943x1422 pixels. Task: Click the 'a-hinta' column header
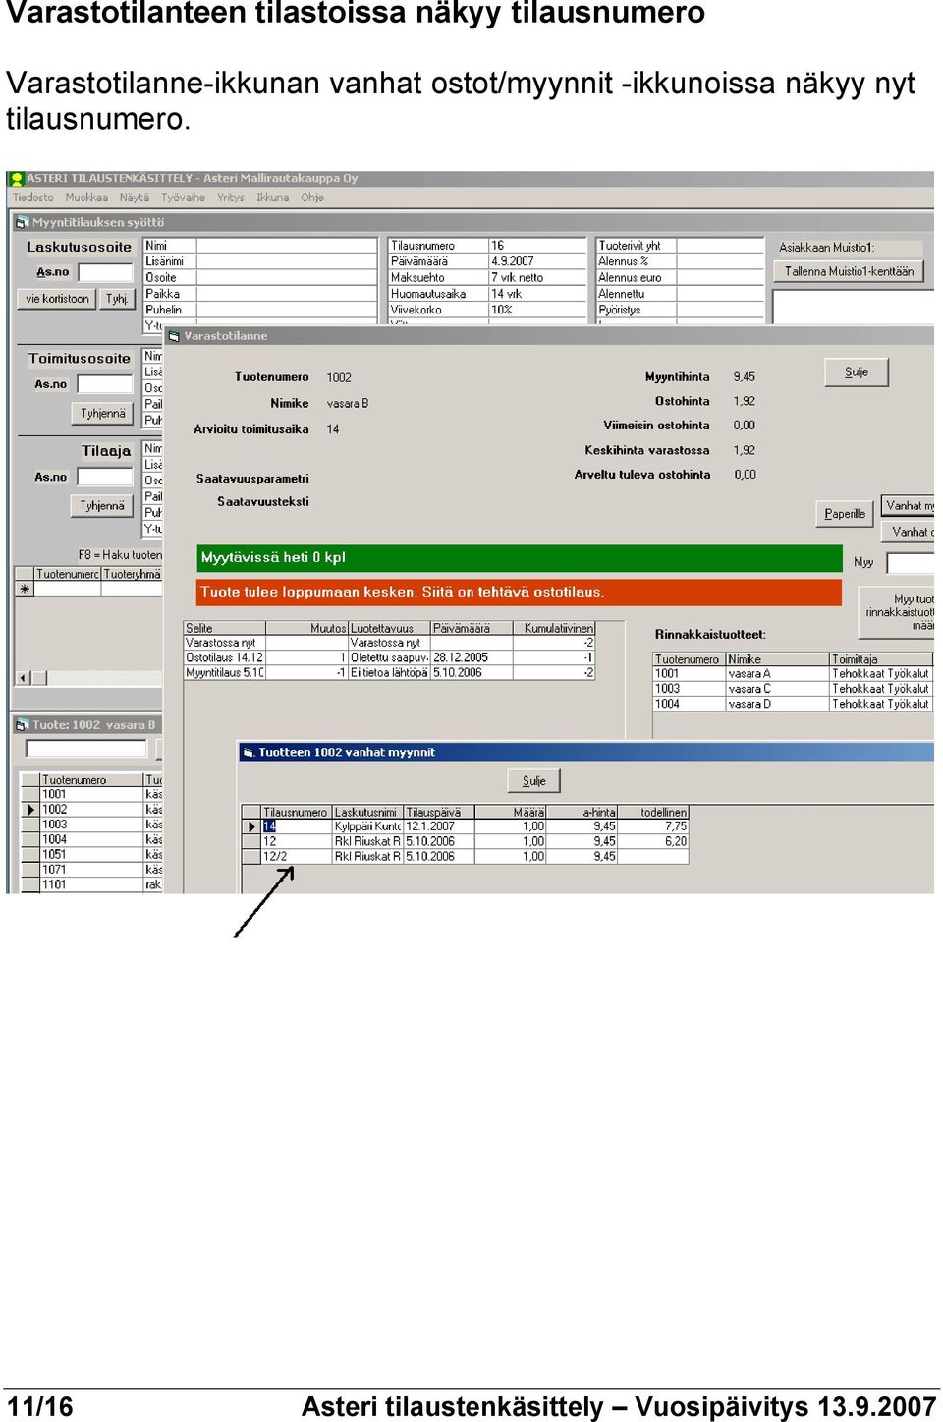click(582, 812)
